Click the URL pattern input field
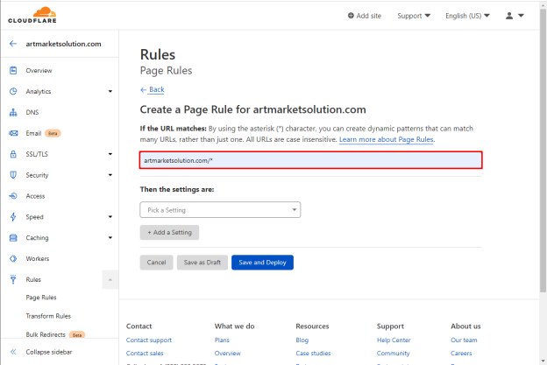Image resolution: width=547 pixels, height=365 pixels. 311,160
